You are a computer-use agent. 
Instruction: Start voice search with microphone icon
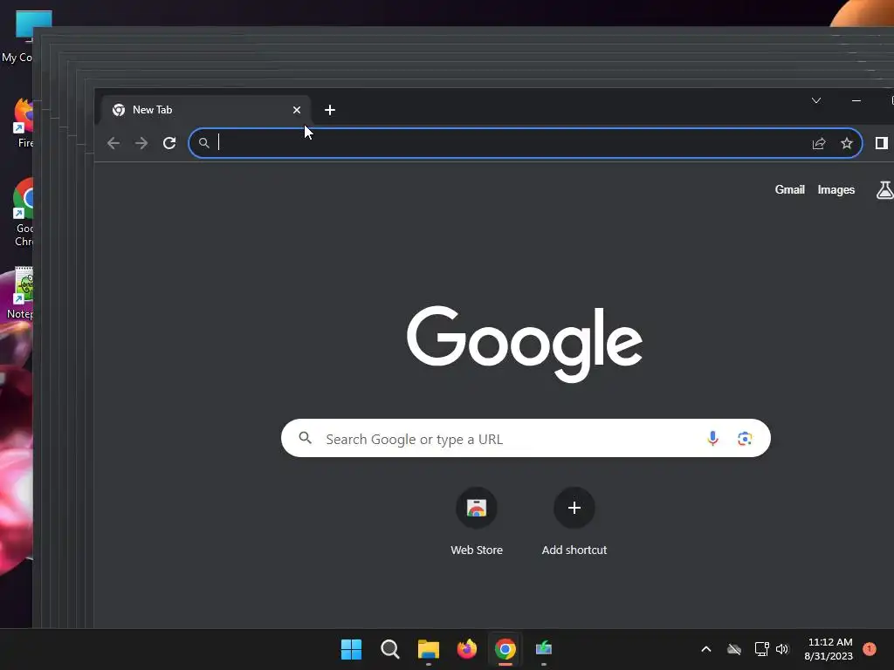(712, 438)
